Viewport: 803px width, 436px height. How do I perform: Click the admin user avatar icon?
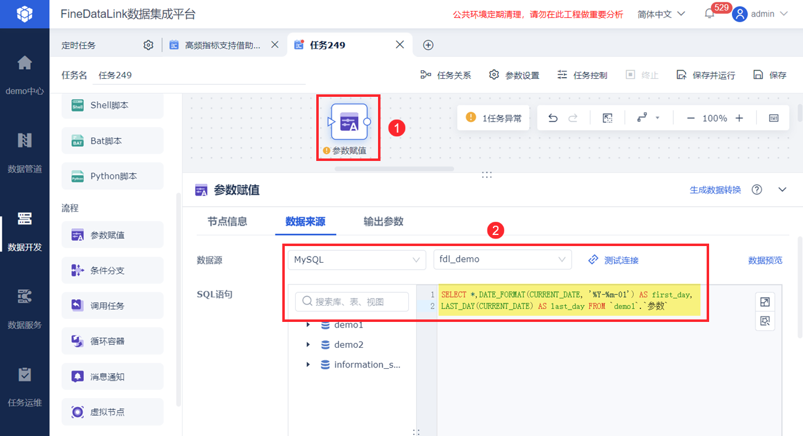point(739,14)
